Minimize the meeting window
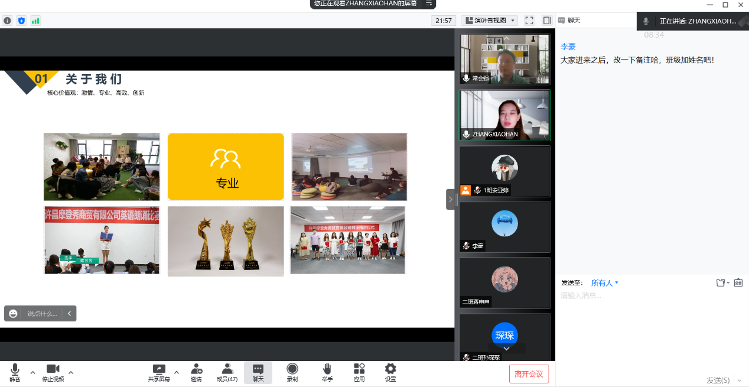 (x=709, y=4)
